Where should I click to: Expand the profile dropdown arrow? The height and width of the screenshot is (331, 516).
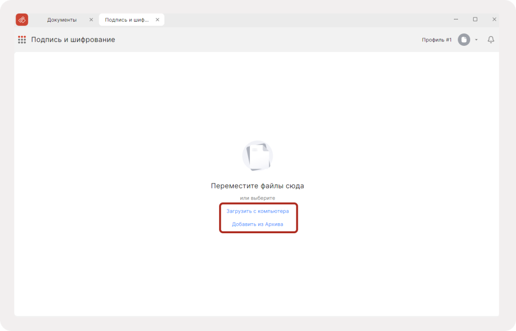pyautogui.click(x=476, y=40)
